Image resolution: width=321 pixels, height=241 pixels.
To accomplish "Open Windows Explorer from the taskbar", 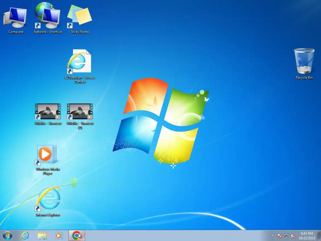I will 42,236.
